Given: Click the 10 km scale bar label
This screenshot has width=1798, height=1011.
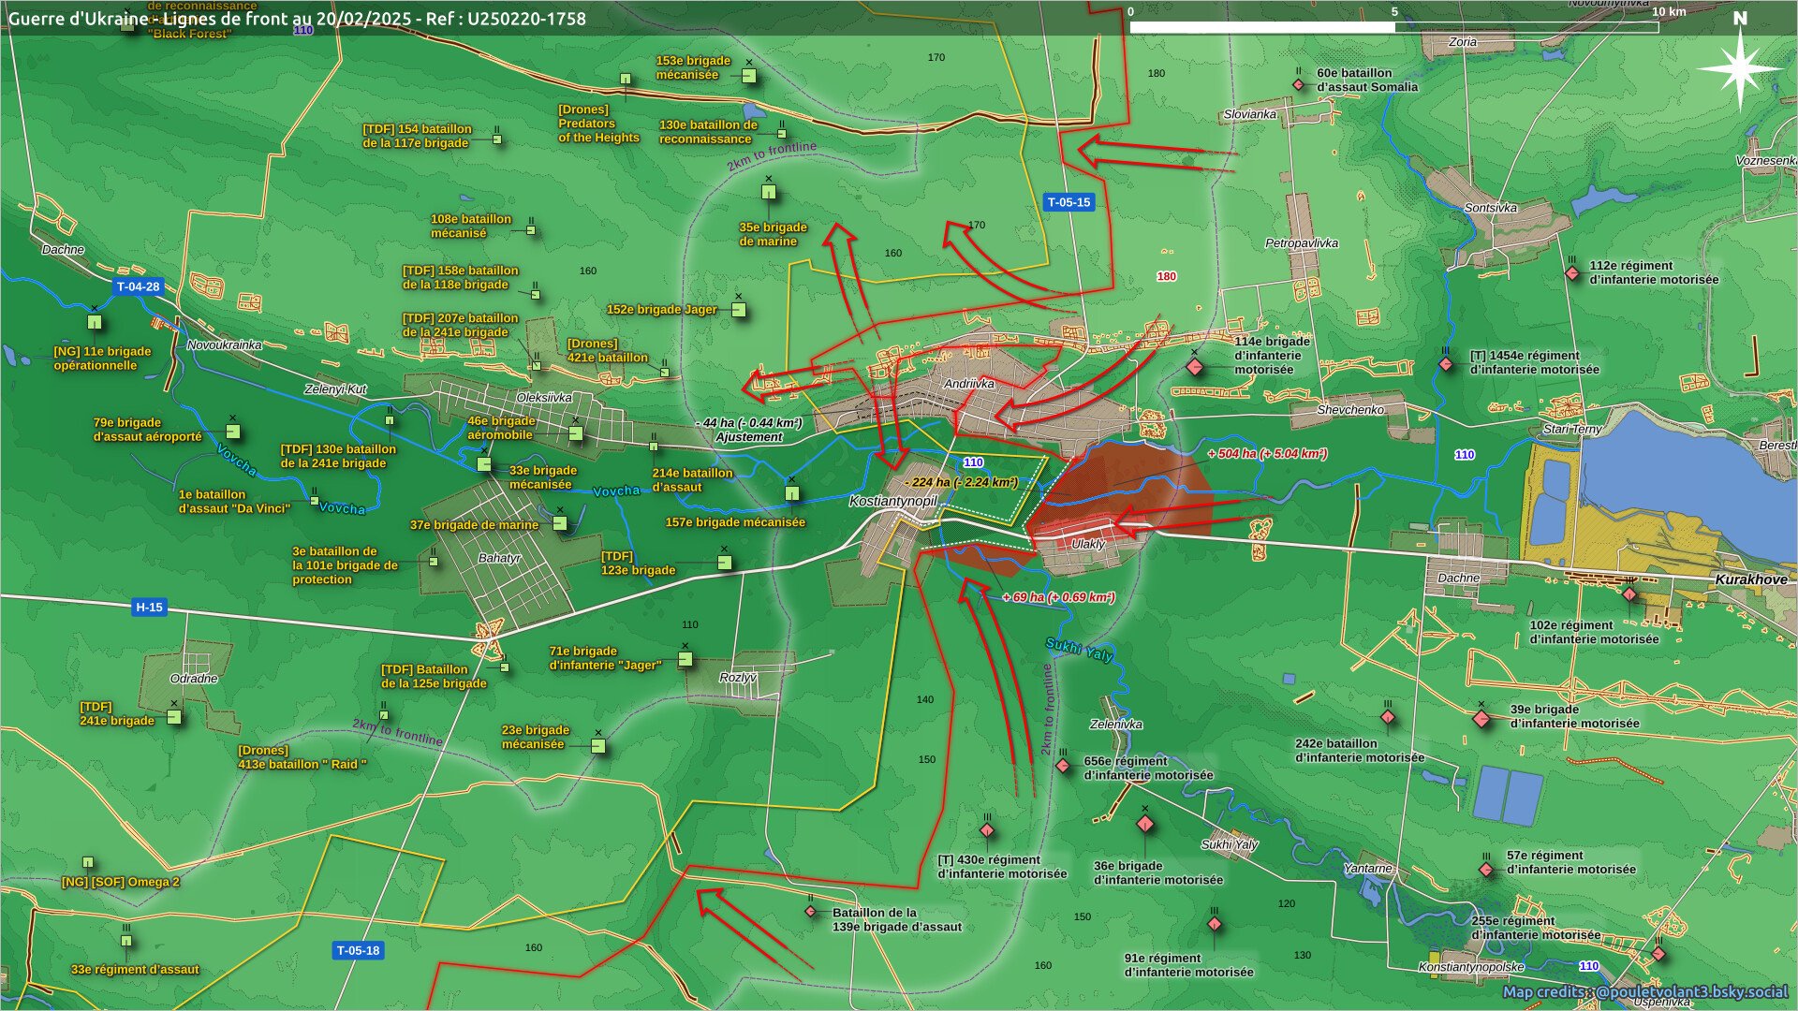Looking at the screenshot, I should coord(1669,12).
